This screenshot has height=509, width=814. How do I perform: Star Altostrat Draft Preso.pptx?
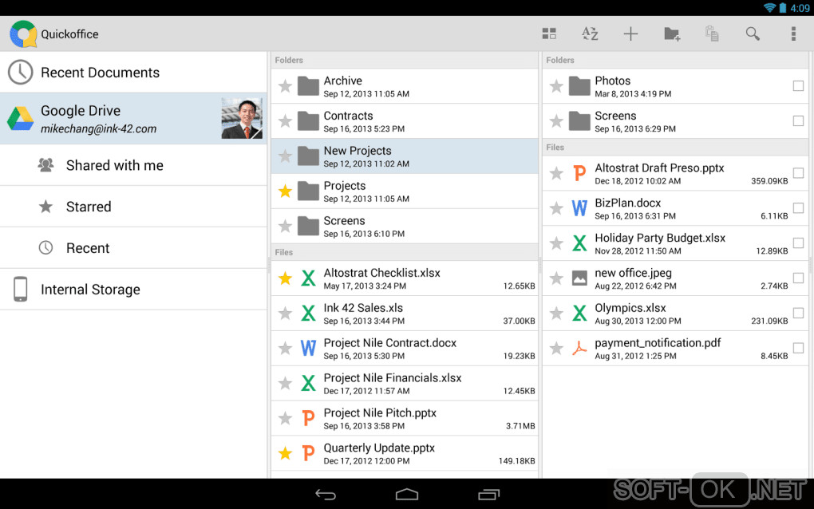[556, 173]
